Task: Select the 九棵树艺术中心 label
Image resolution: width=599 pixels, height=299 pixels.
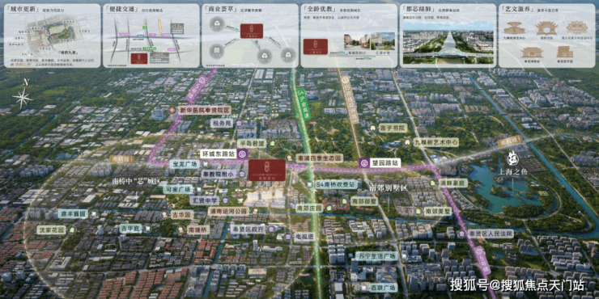Action: coord(436,142)
